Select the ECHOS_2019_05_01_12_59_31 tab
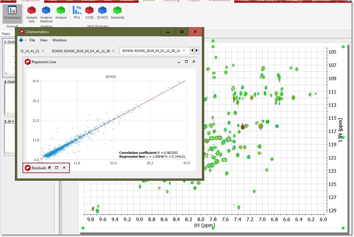 point(151,51)
